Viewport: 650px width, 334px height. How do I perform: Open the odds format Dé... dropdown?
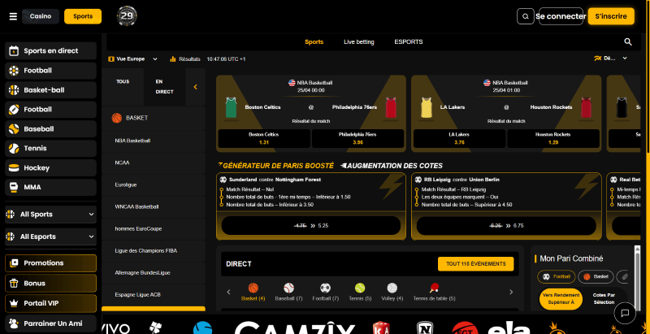(x=611, y=59)
